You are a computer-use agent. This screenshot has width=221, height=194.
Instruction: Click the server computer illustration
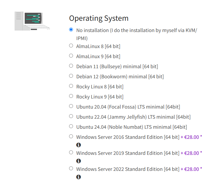32,21
